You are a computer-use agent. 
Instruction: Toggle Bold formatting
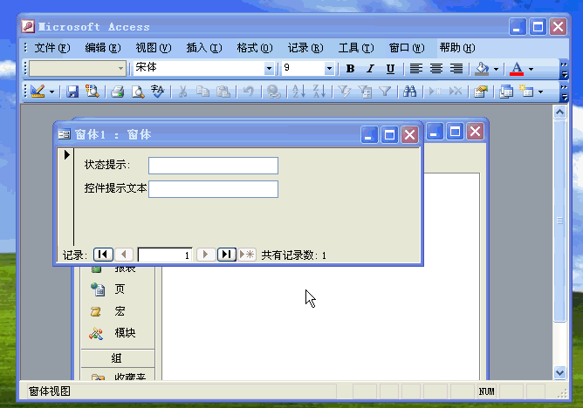tap(350, 69)
